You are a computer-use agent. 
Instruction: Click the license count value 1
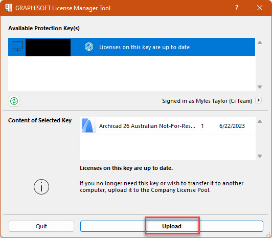pos(202,126)
